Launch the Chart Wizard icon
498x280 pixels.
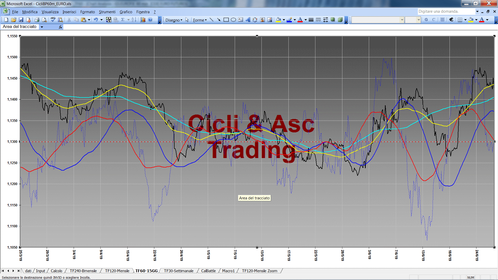click(x=143, y=20)
